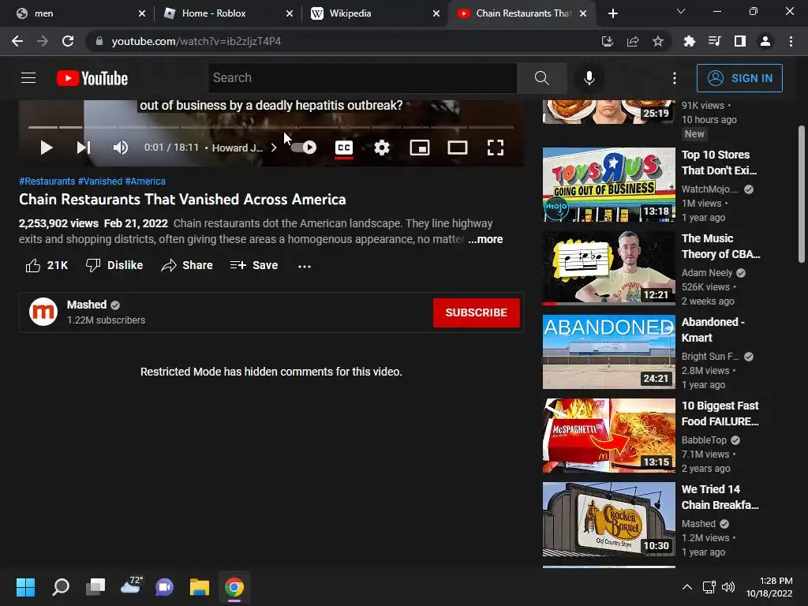Click the search magnifier button
This screenshot has width=808, height=606.
pos(541,78)
